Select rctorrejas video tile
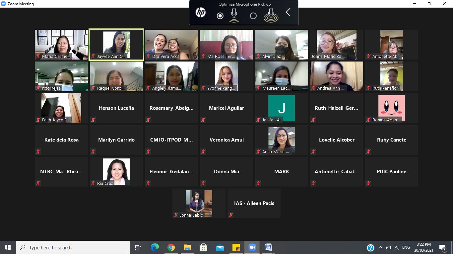 click(x=61, y=76)
